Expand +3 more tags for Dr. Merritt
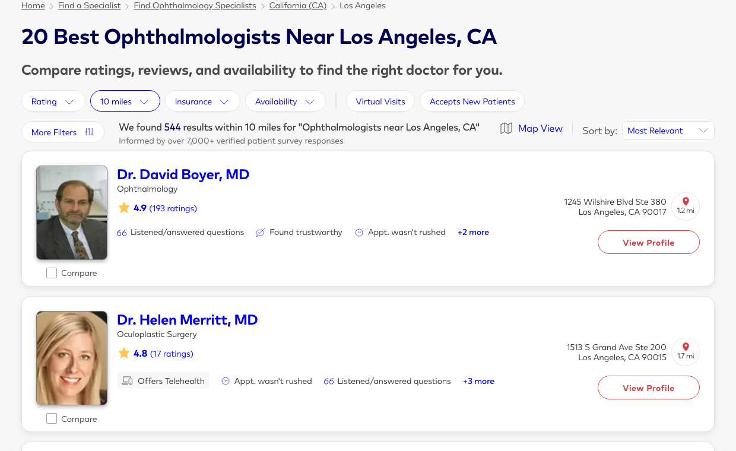The image size is (736, 451). click(478, 382)
